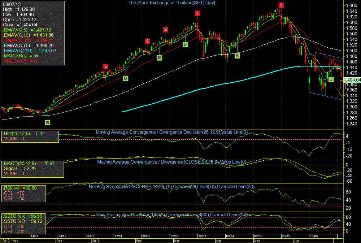Click the '.SSTO.%D =59.72' indicator label
Viewport: 361px width, 243px height.
23,221
